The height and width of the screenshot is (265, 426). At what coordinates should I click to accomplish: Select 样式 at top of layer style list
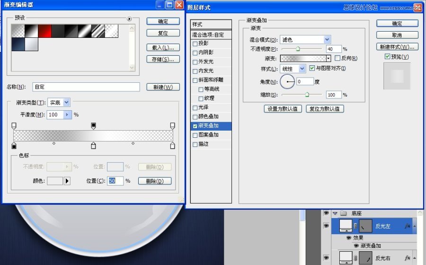tap(211, 24)
